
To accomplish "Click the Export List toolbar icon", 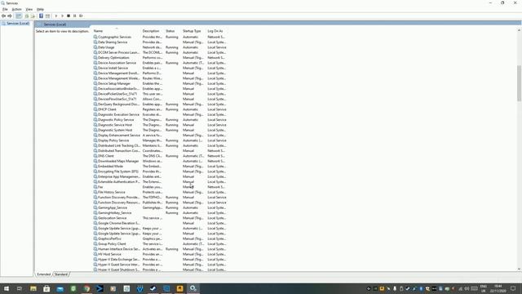I will (33, 16).
